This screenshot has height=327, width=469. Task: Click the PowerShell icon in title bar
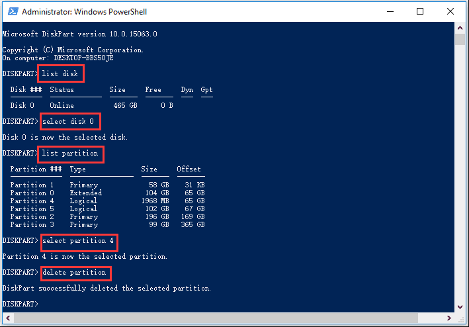(11, 11)
